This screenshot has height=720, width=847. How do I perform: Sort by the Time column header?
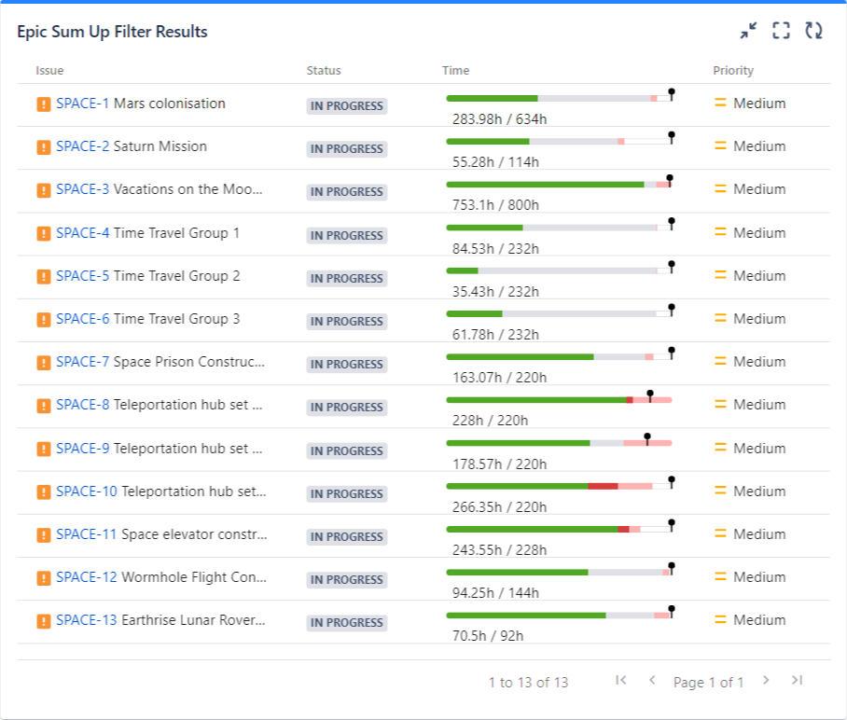pos(455,71)
